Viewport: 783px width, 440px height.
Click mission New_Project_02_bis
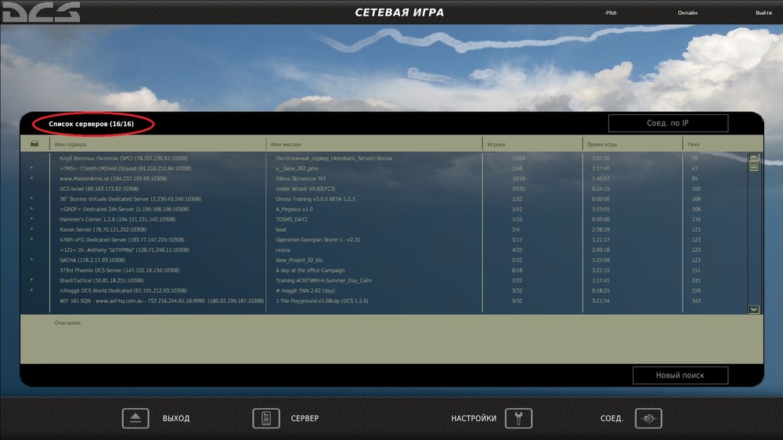coord(298,260)
